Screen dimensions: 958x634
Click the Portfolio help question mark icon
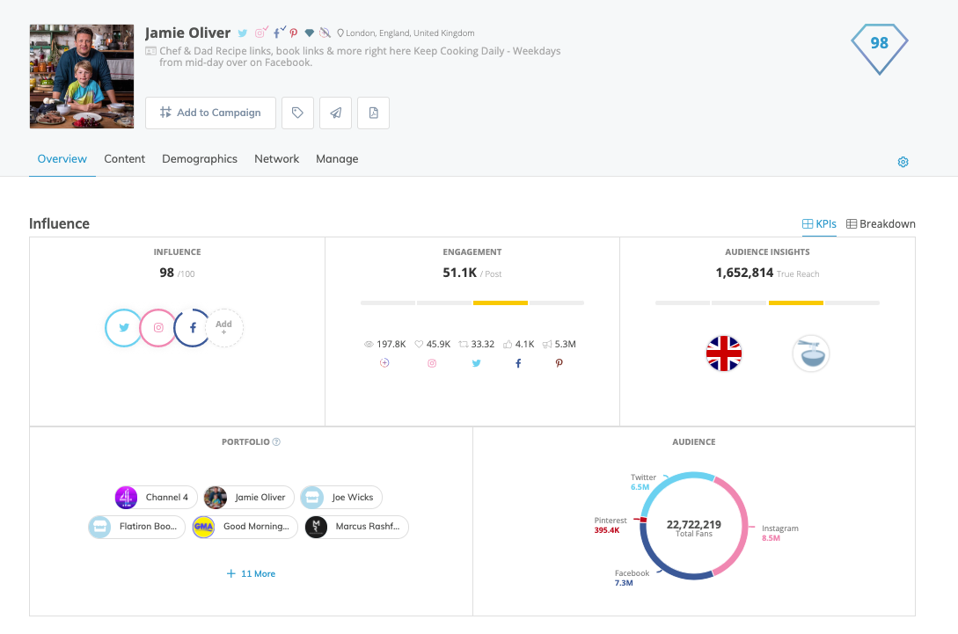276,441
